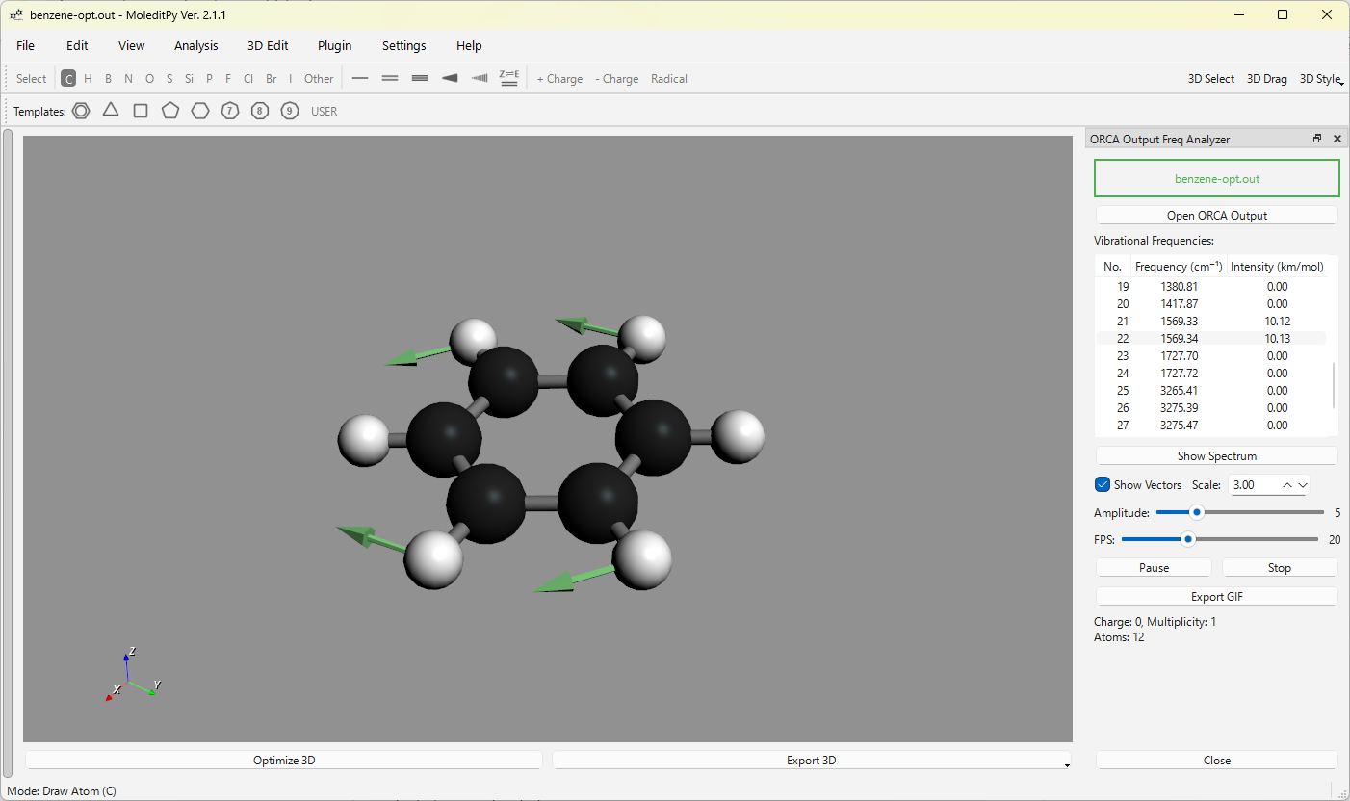Open the Analysis menu
This screenshot has height=801, width=1350.
click(x=195, y=45)
